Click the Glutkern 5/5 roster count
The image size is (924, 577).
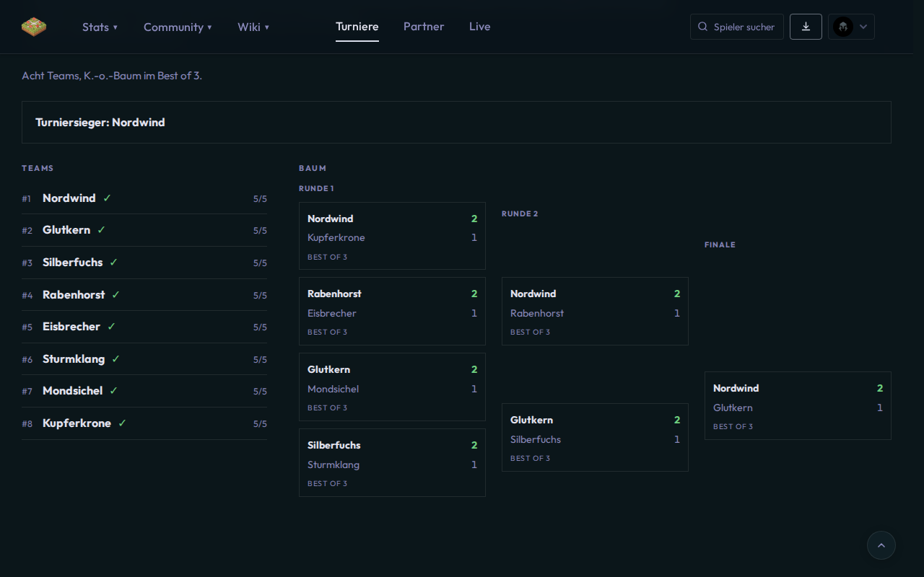pos(260,231)
